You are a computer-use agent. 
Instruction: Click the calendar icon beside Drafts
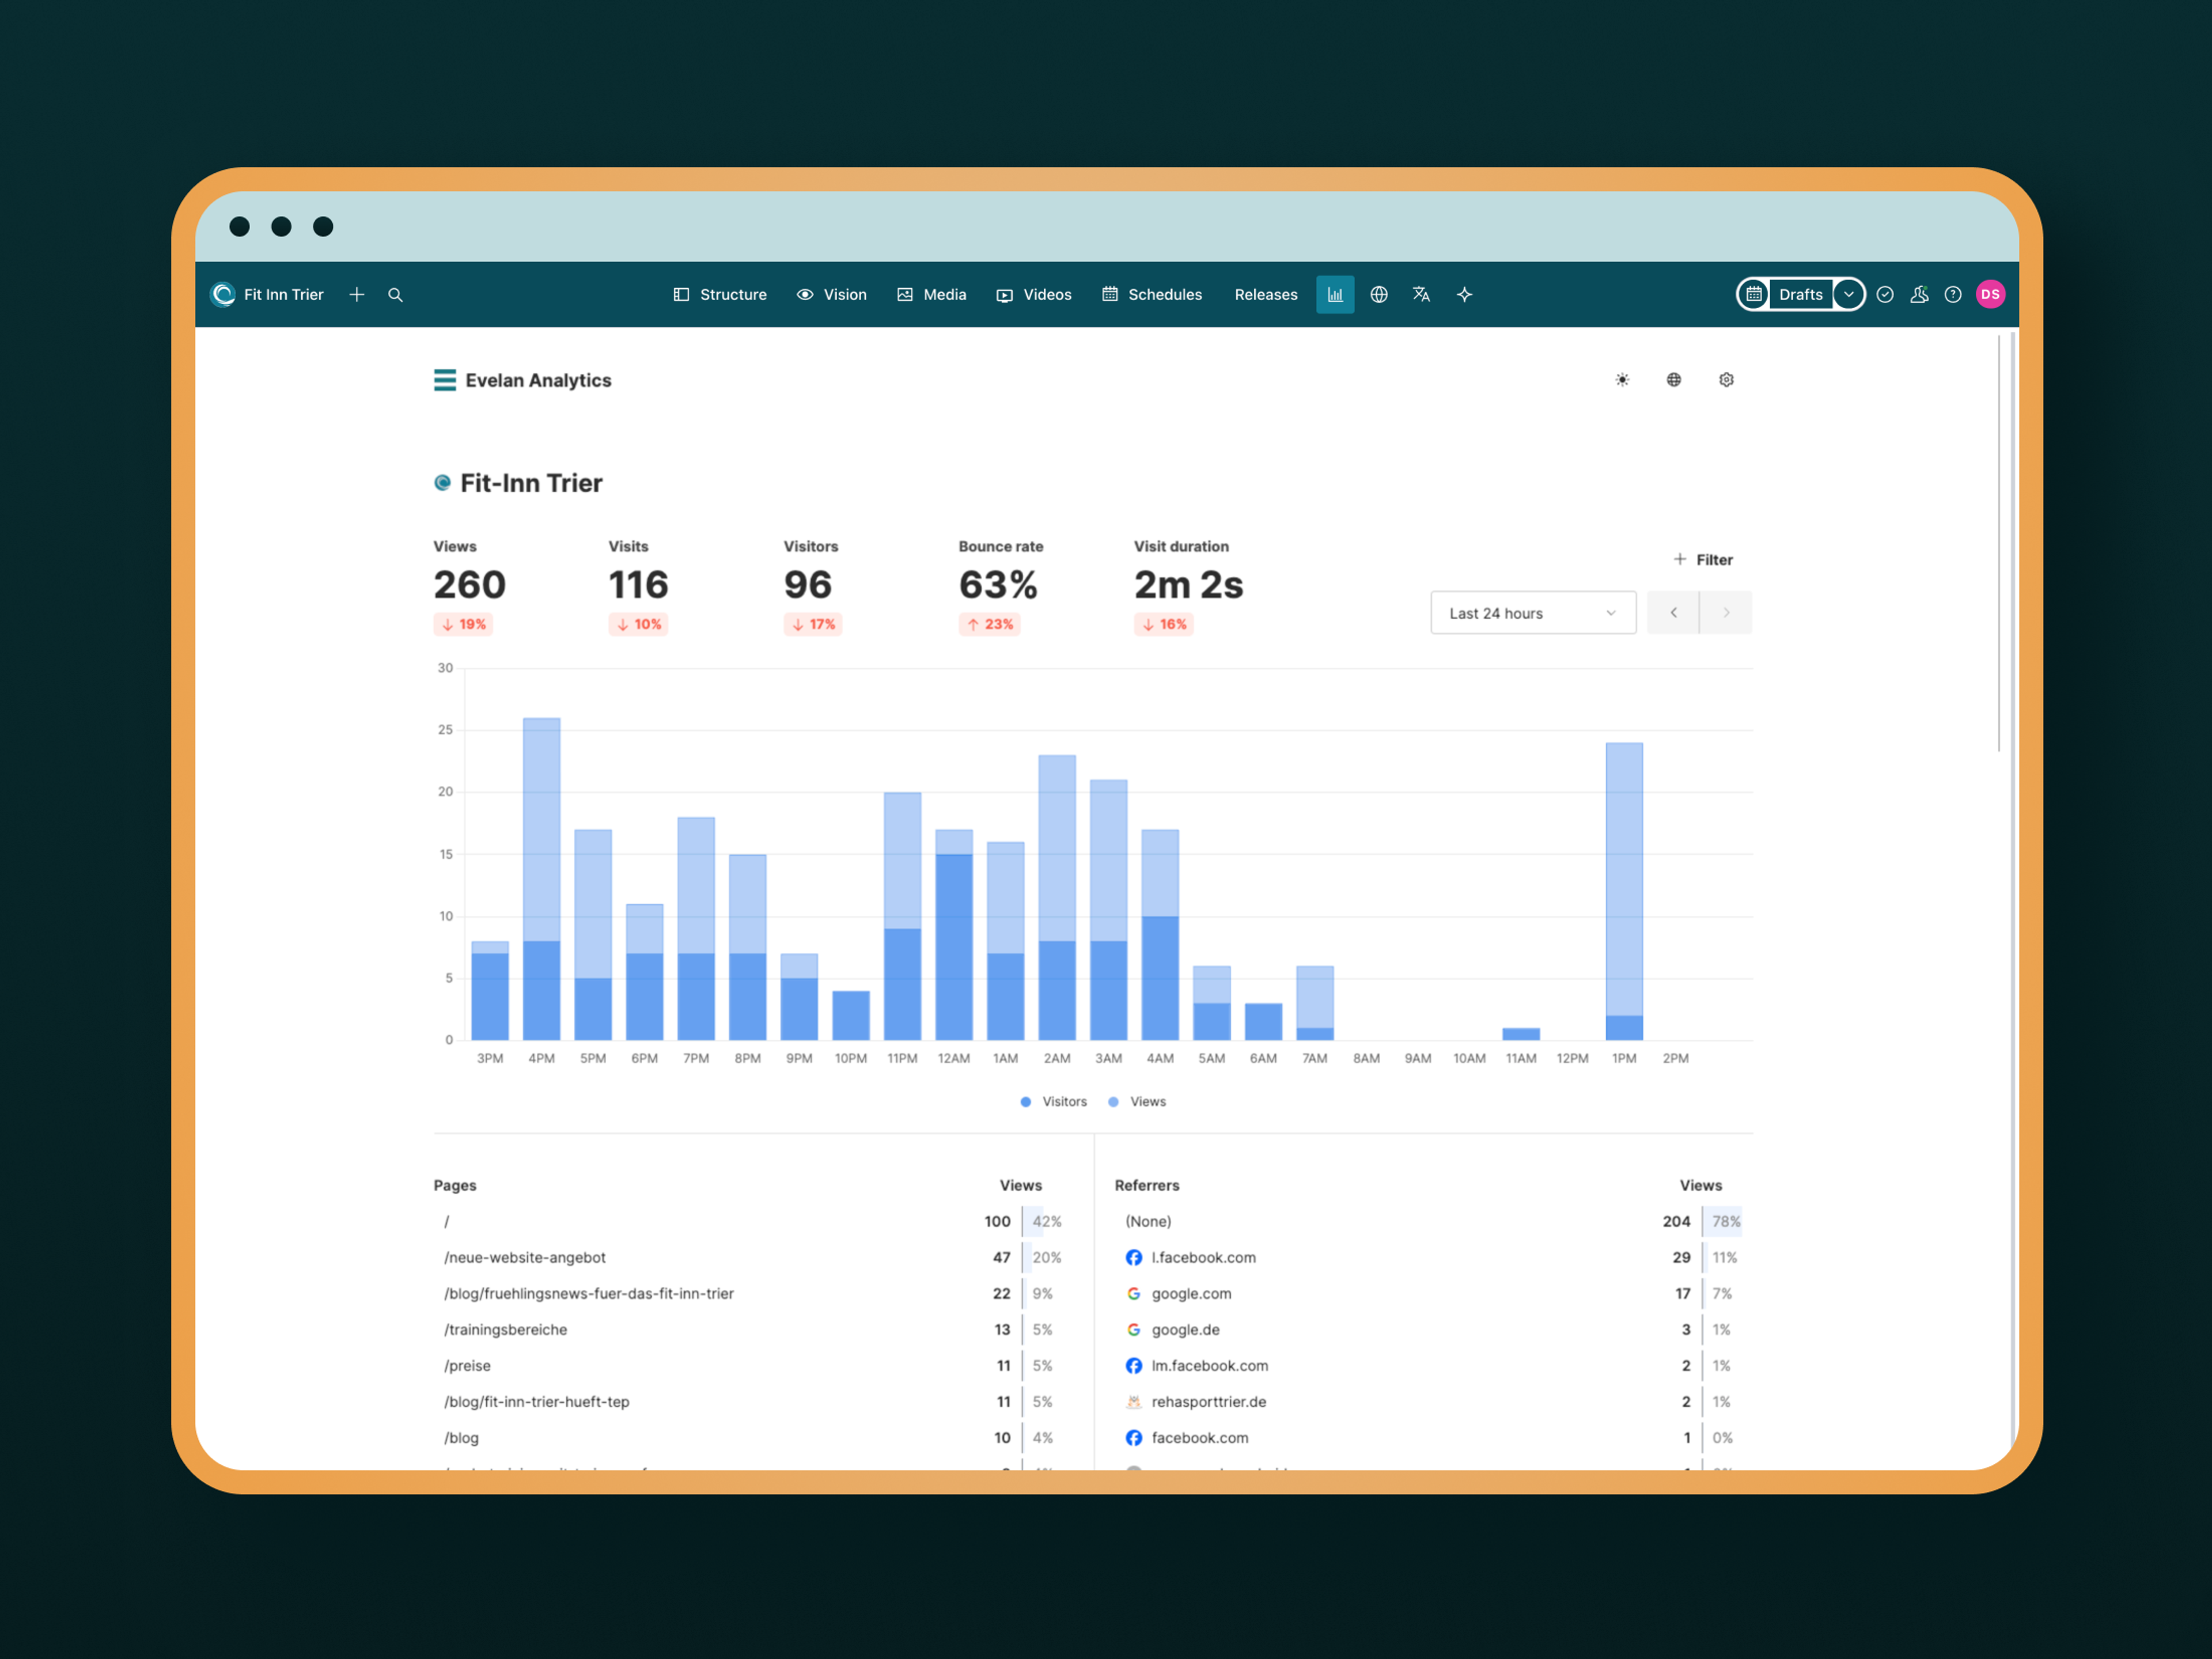pos(1754,294)
